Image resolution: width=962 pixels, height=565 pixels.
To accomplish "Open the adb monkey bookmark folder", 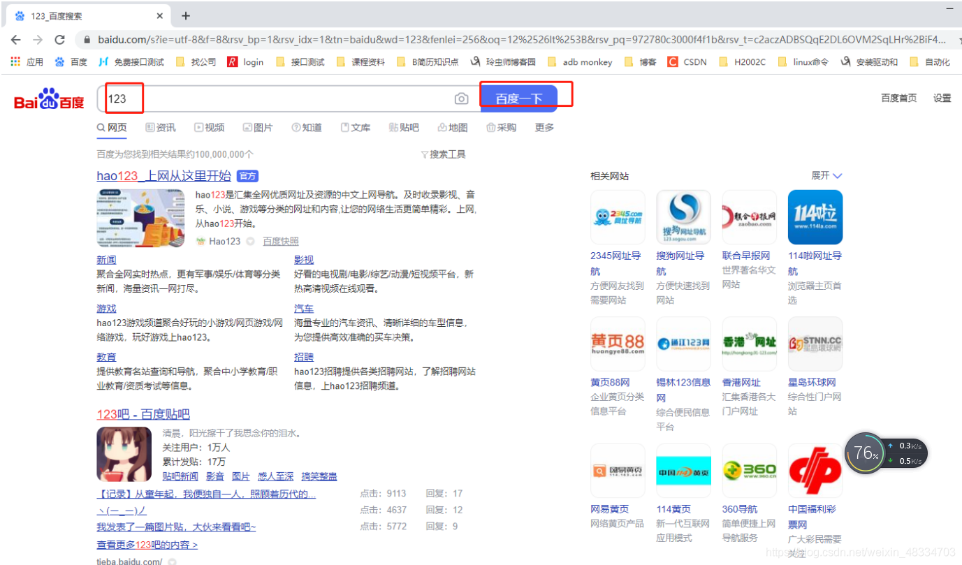I will (x=580, y=61).
